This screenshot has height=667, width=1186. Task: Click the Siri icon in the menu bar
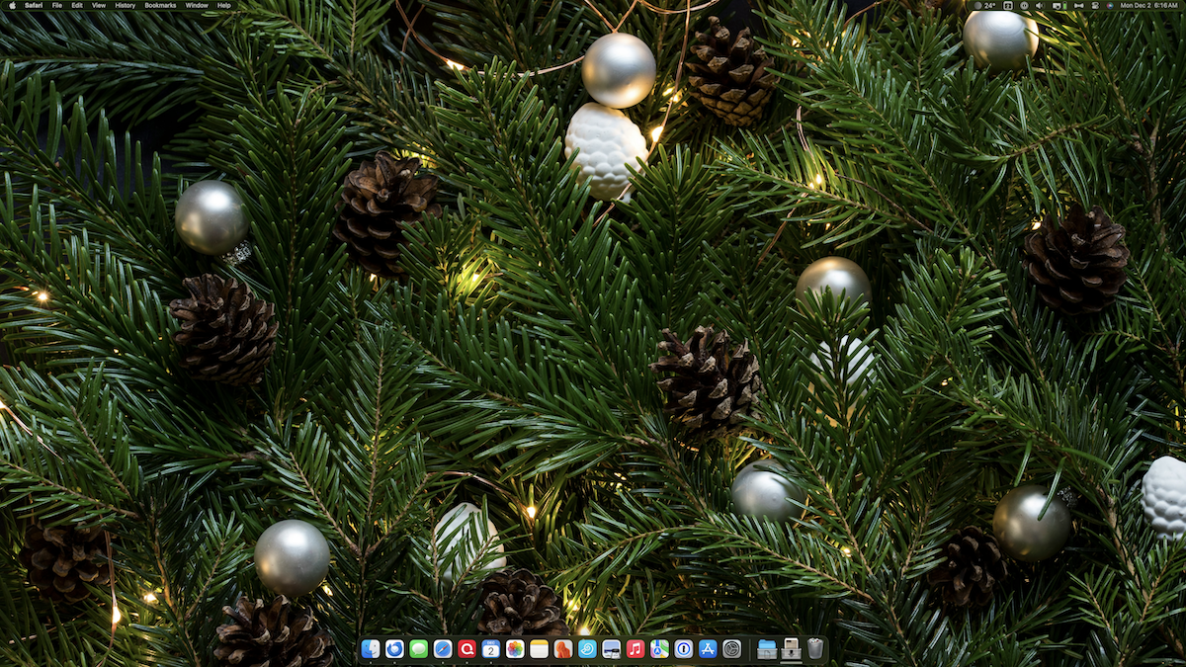pyautogui.click(x=1110, y=5)
